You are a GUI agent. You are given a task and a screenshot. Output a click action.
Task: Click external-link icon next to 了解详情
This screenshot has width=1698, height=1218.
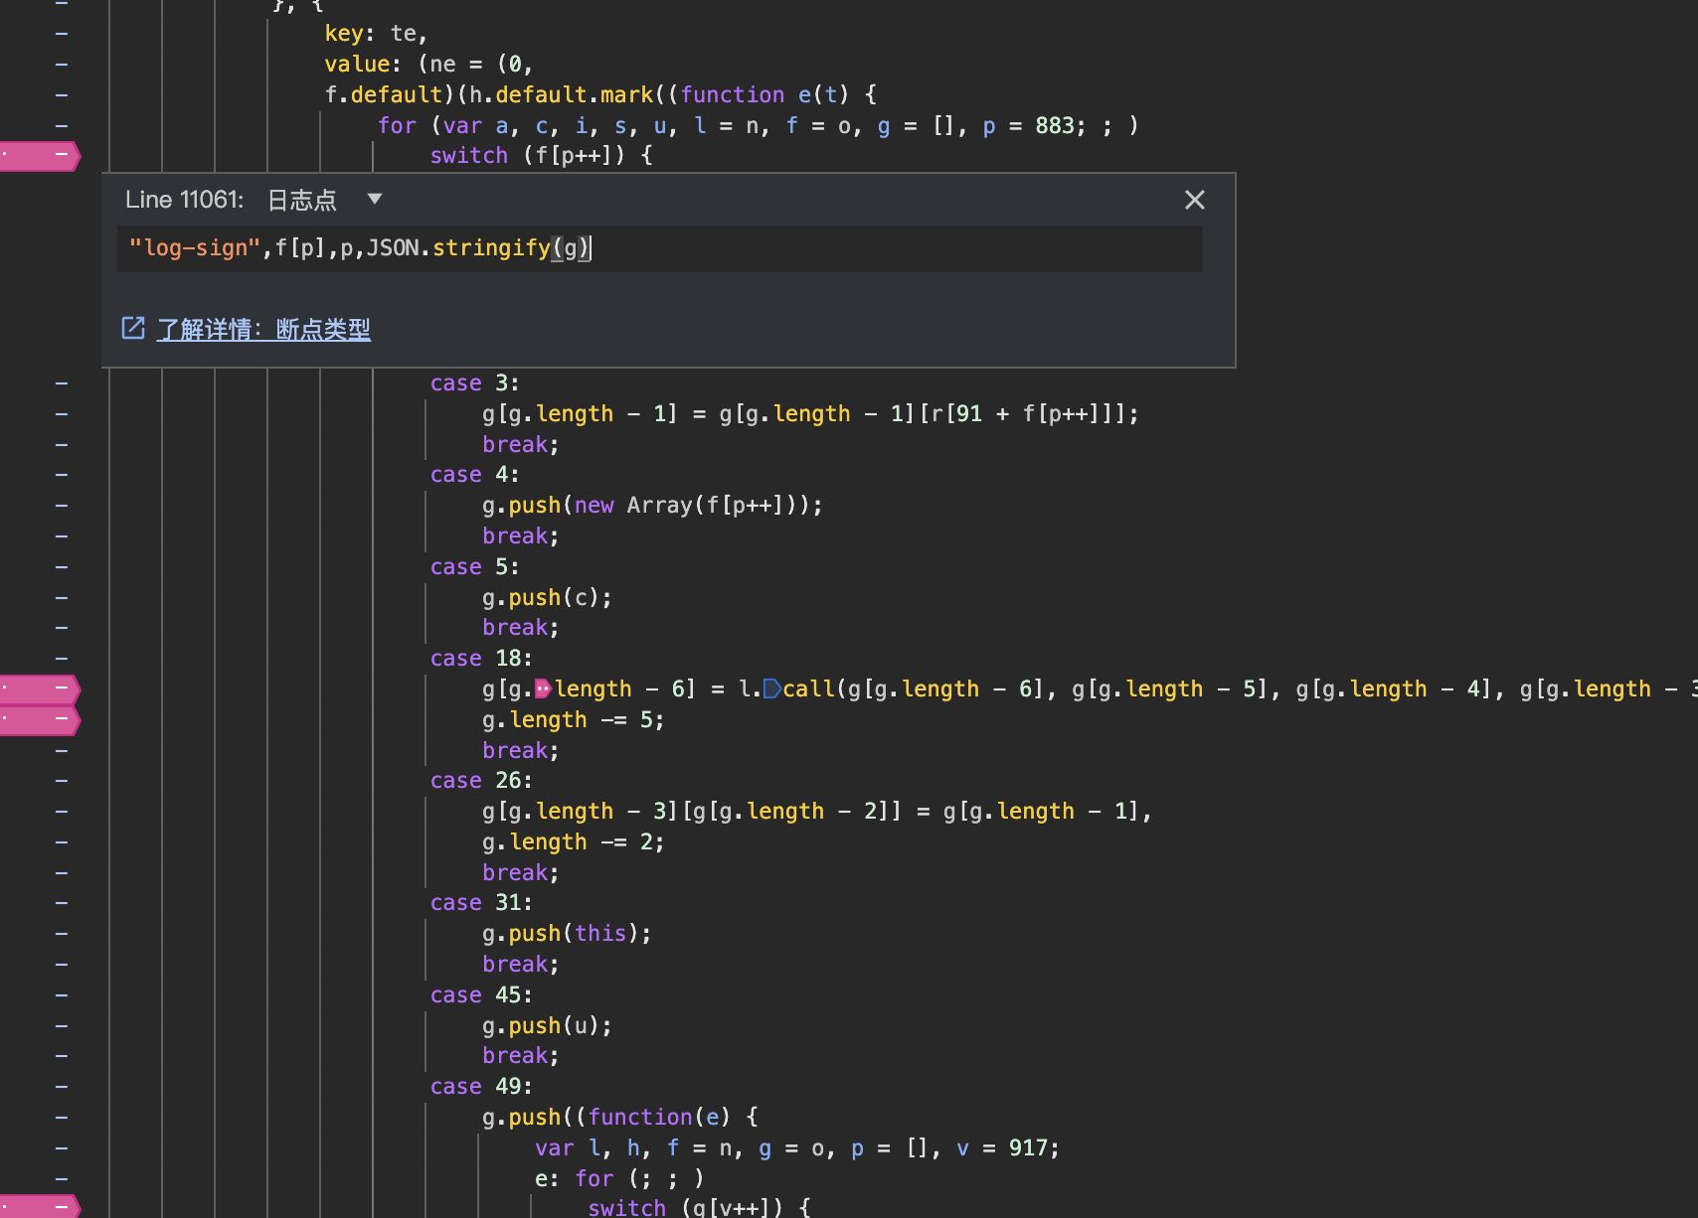click(133, 328)
